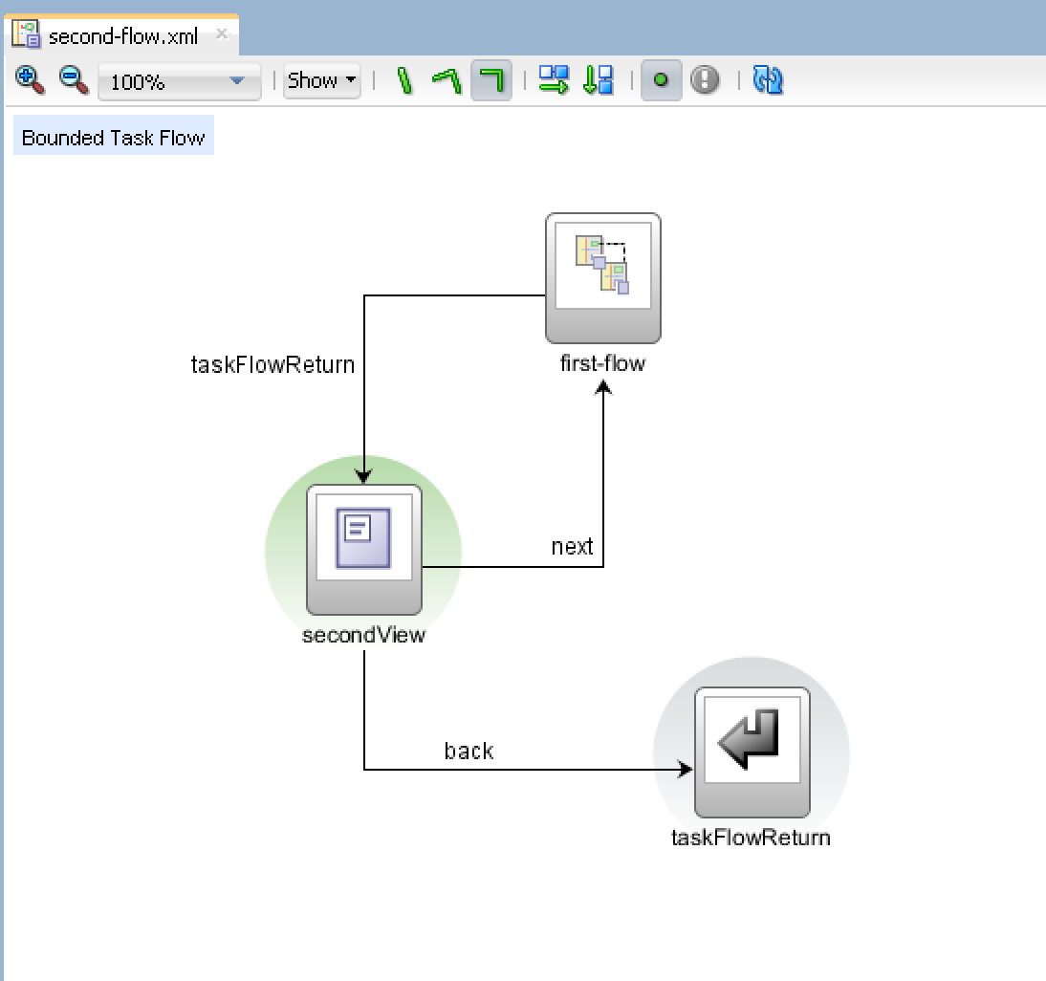This screenshot has height=981, width=1046.
Task: Select the straight line routing style
Action: (x=403, y=80)
